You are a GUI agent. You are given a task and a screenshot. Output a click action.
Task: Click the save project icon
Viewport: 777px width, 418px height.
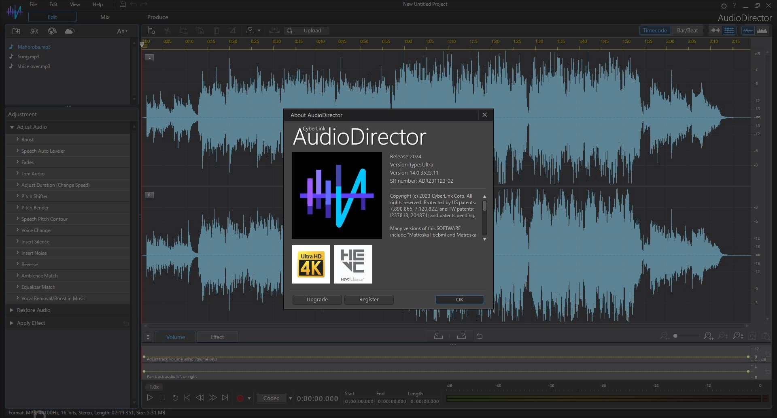pos(123,4)
